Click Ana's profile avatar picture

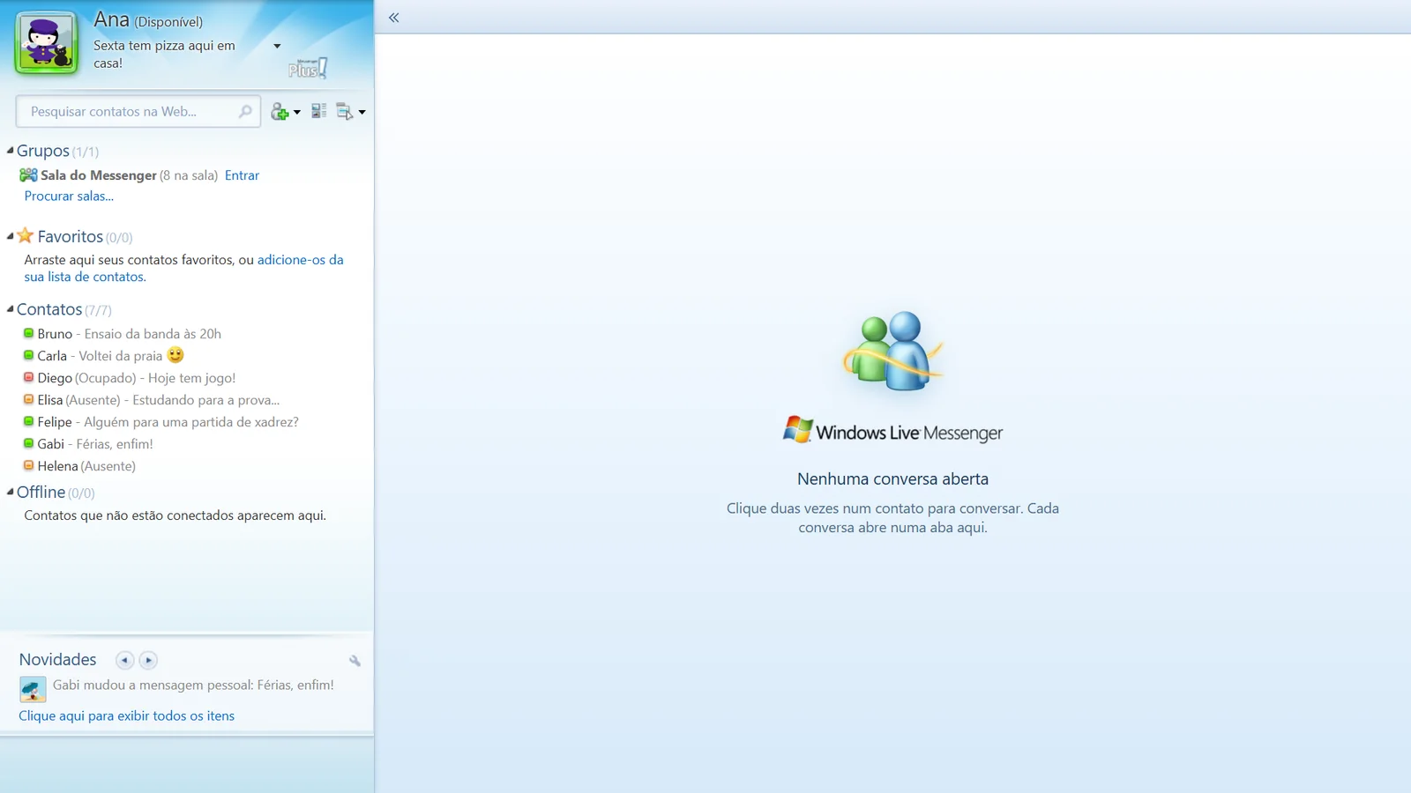coord(47,43)
